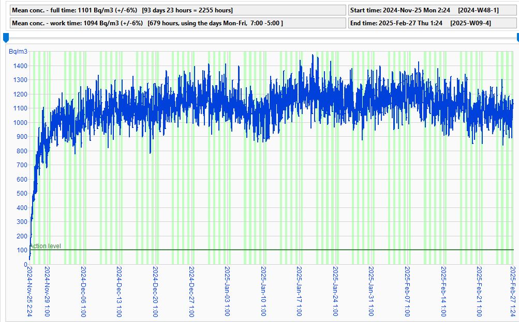Select the 2024-Dec-06 1:00 axis label
519x322 pixels.
click(x=83, y=292)
